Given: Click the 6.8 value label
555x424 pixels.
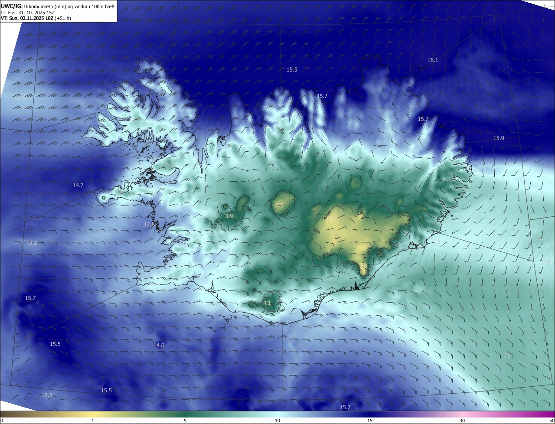Looking at the screenshot, I should click(x=170, y=163).
